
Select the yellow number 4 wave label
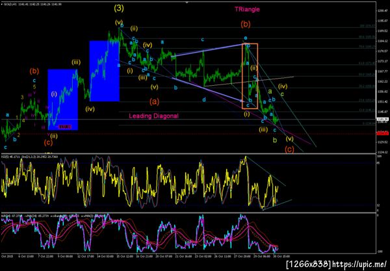[x=23, y=121]
